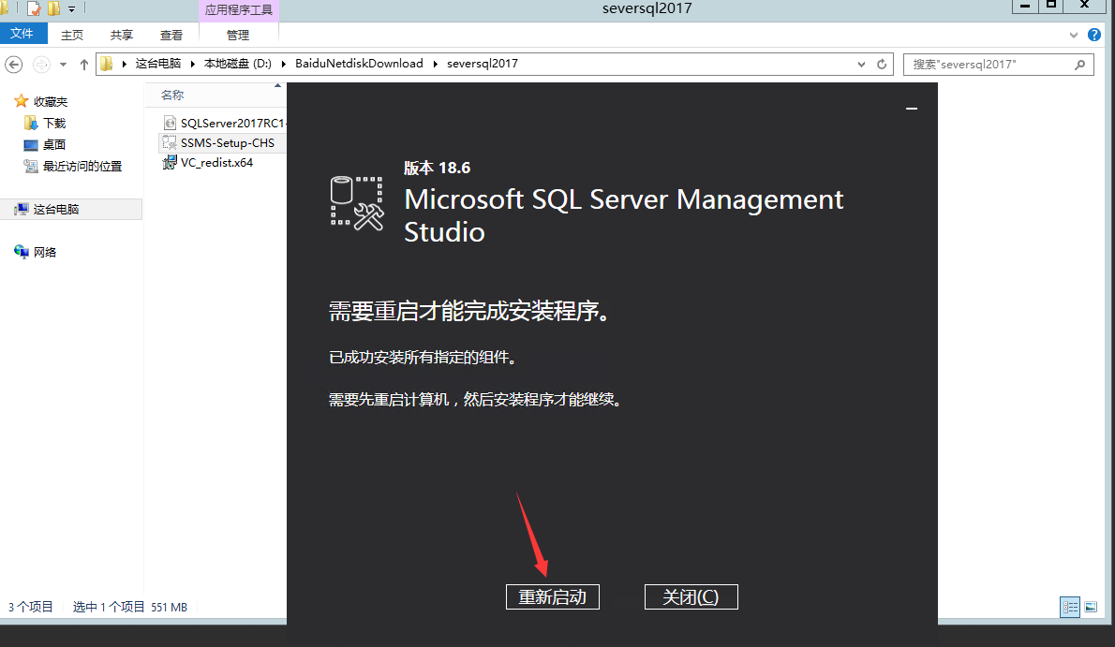Select the VC_redist.x64 file
The width and height of the screenshot is (1115, 647).
click(x=216, y=162)
